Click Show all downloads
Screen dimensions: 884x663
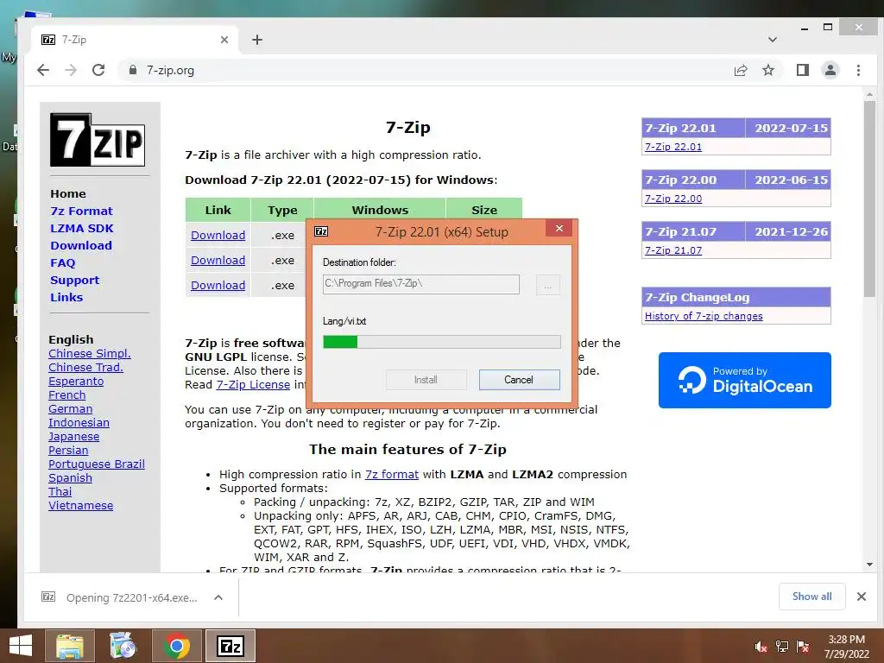coord(811,597)
